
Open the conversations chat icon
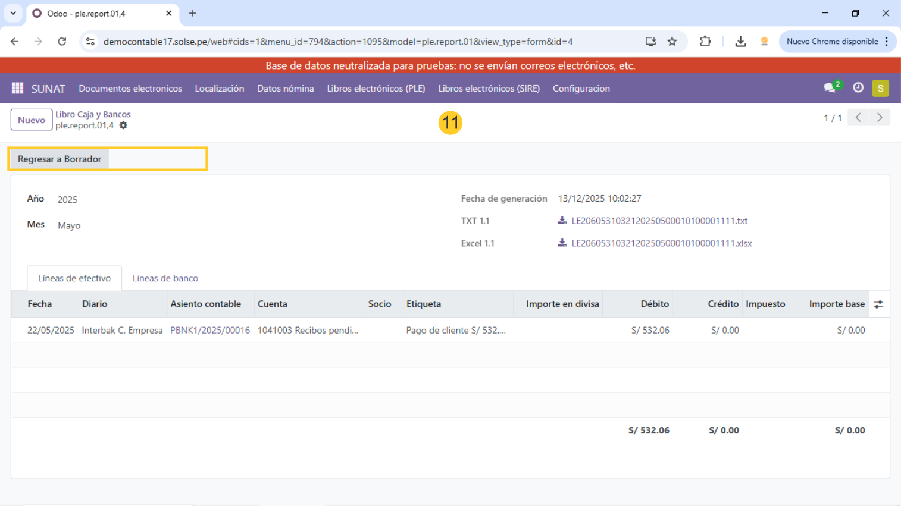click(x=830, y=88)
